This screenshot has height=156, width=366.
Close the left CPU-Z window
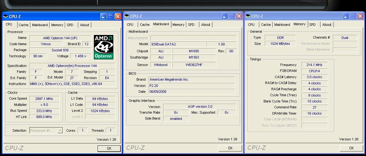click(x=118, y=17)
